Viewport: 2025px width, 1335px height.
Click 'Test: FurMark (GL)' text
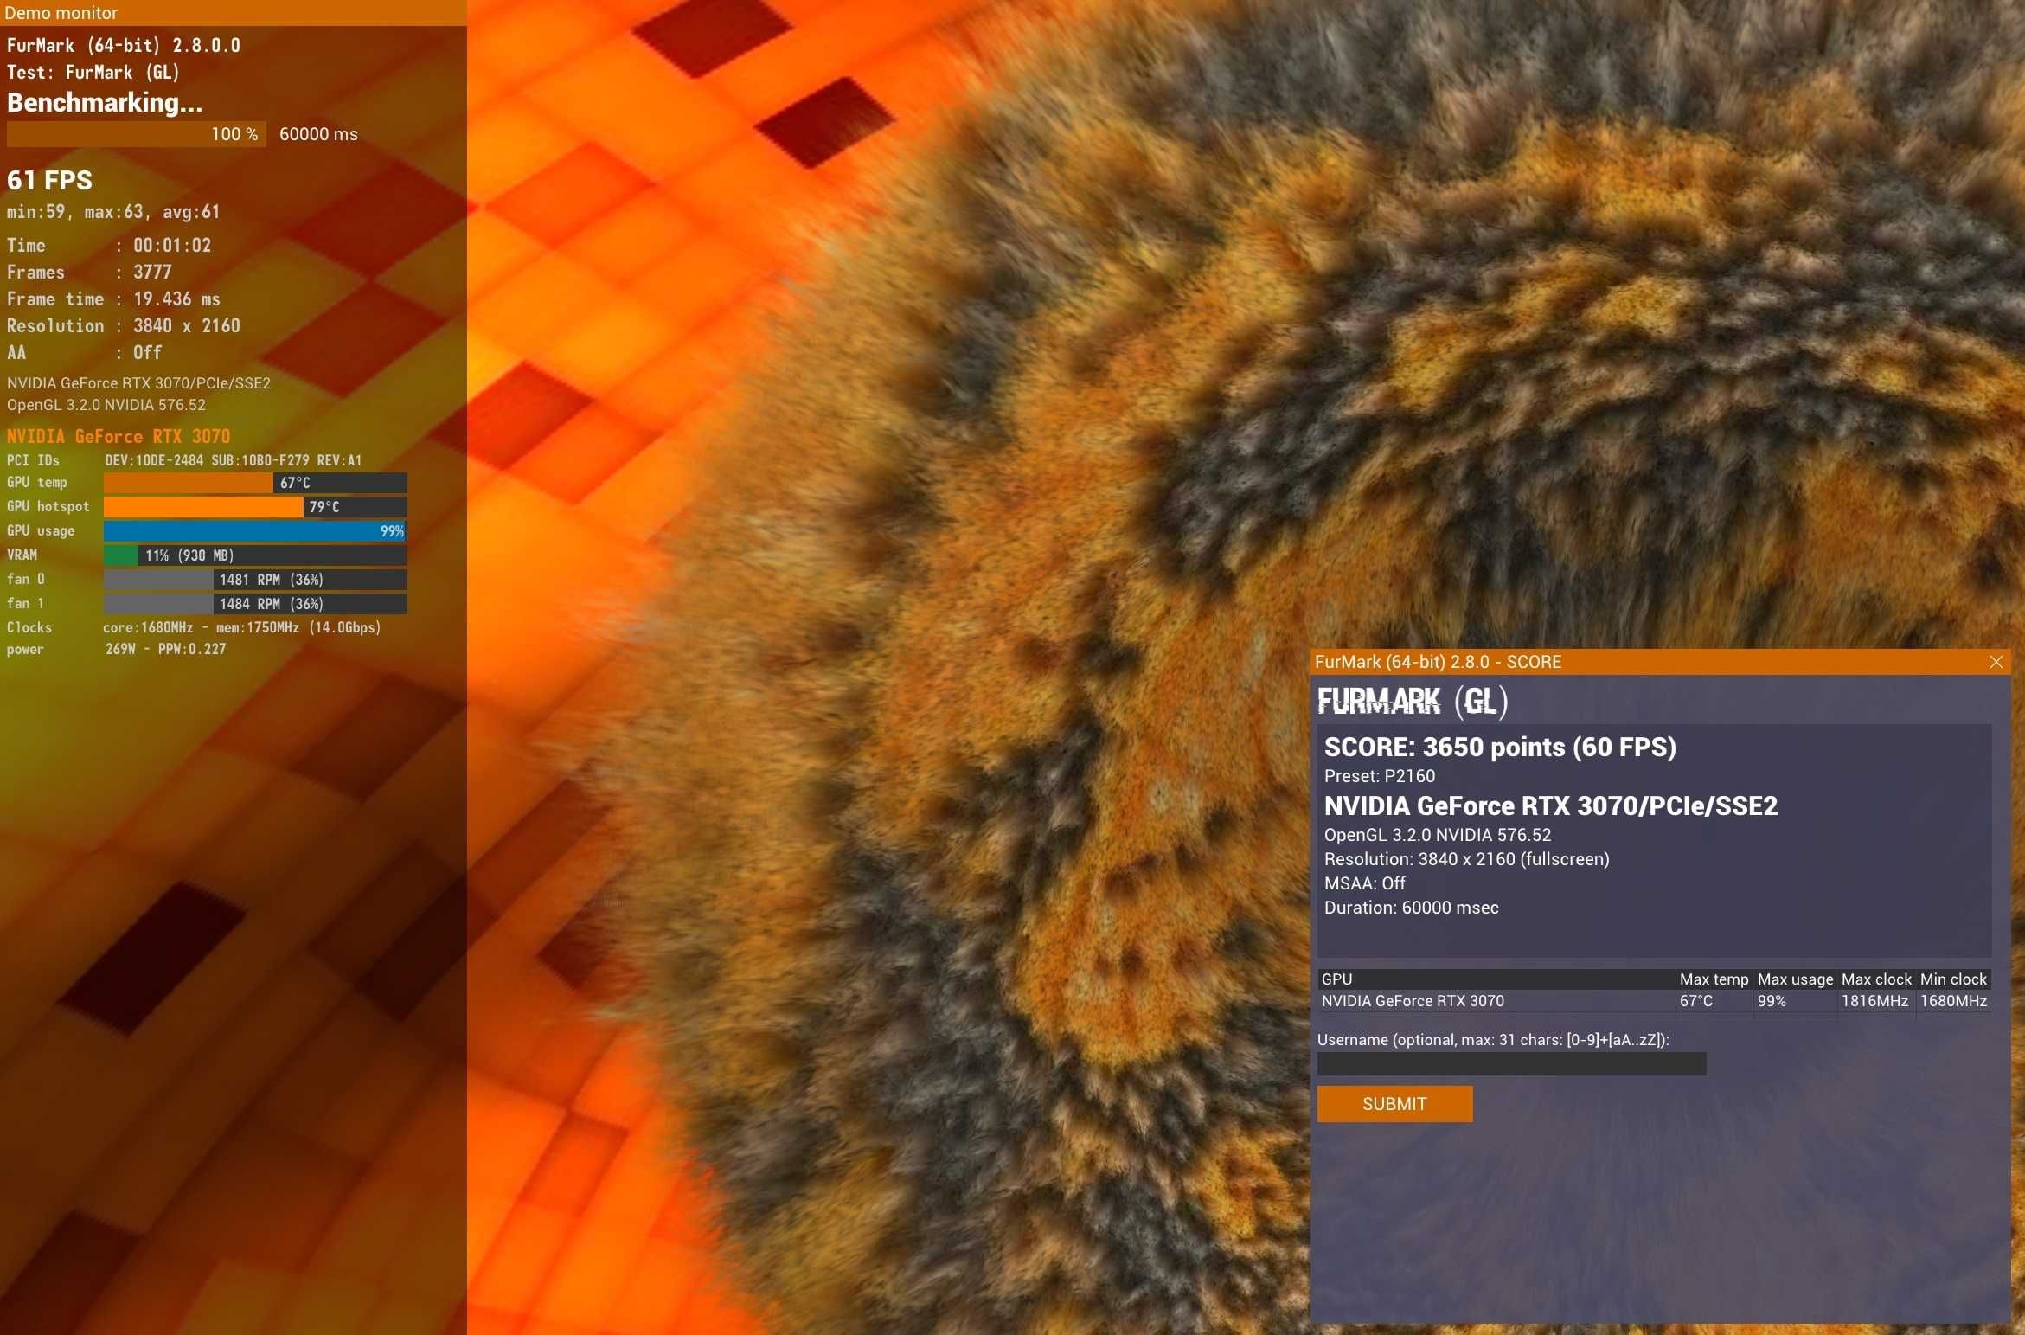coord(93,73)
